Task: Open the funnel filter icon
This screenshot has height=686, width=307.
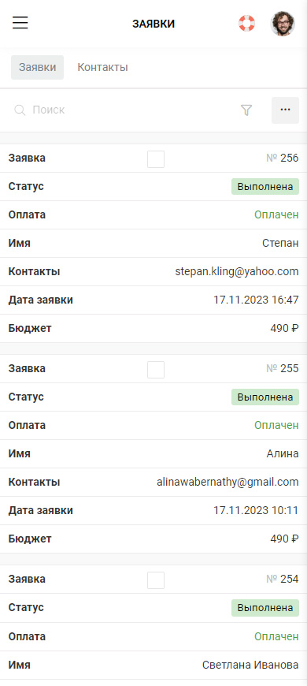Action: click(x=246, y=110)
